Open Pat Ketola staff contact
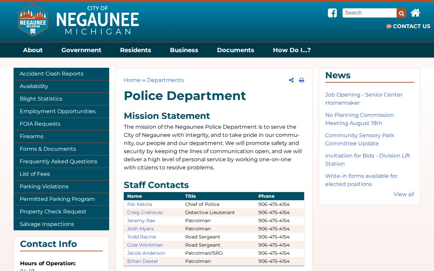Screen dimensions: 434x271 (x=139, y=204)
